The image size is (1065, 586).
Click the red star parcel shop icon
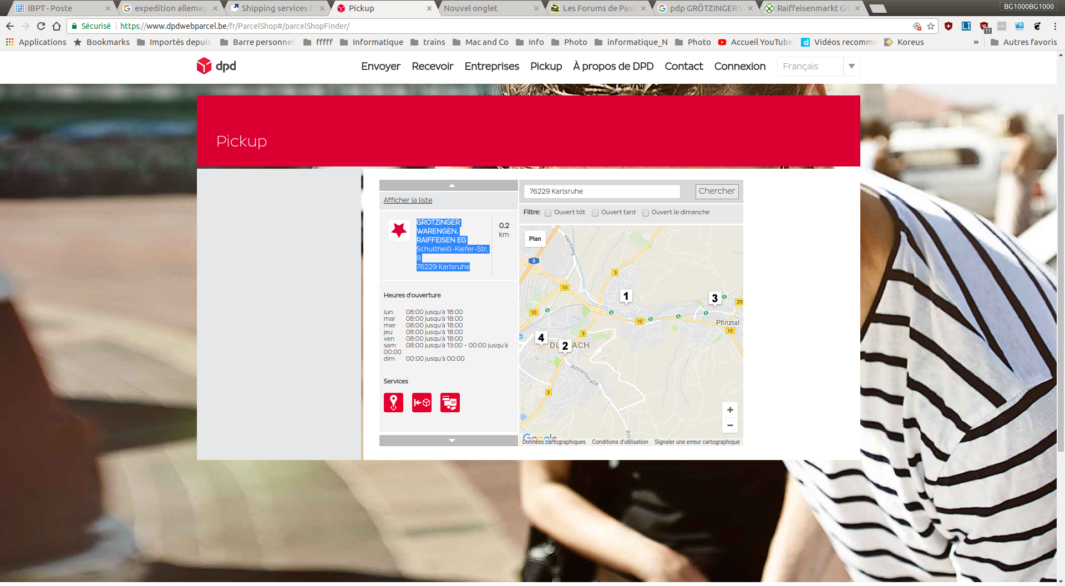[399, 230]
